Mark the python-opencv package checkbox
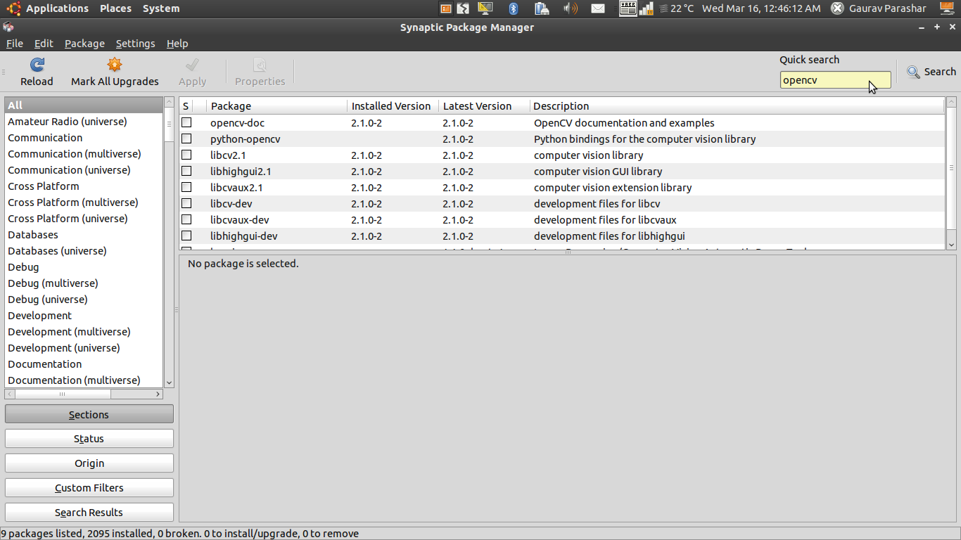This screenshot has width=961, height=540. pos(186,139)
